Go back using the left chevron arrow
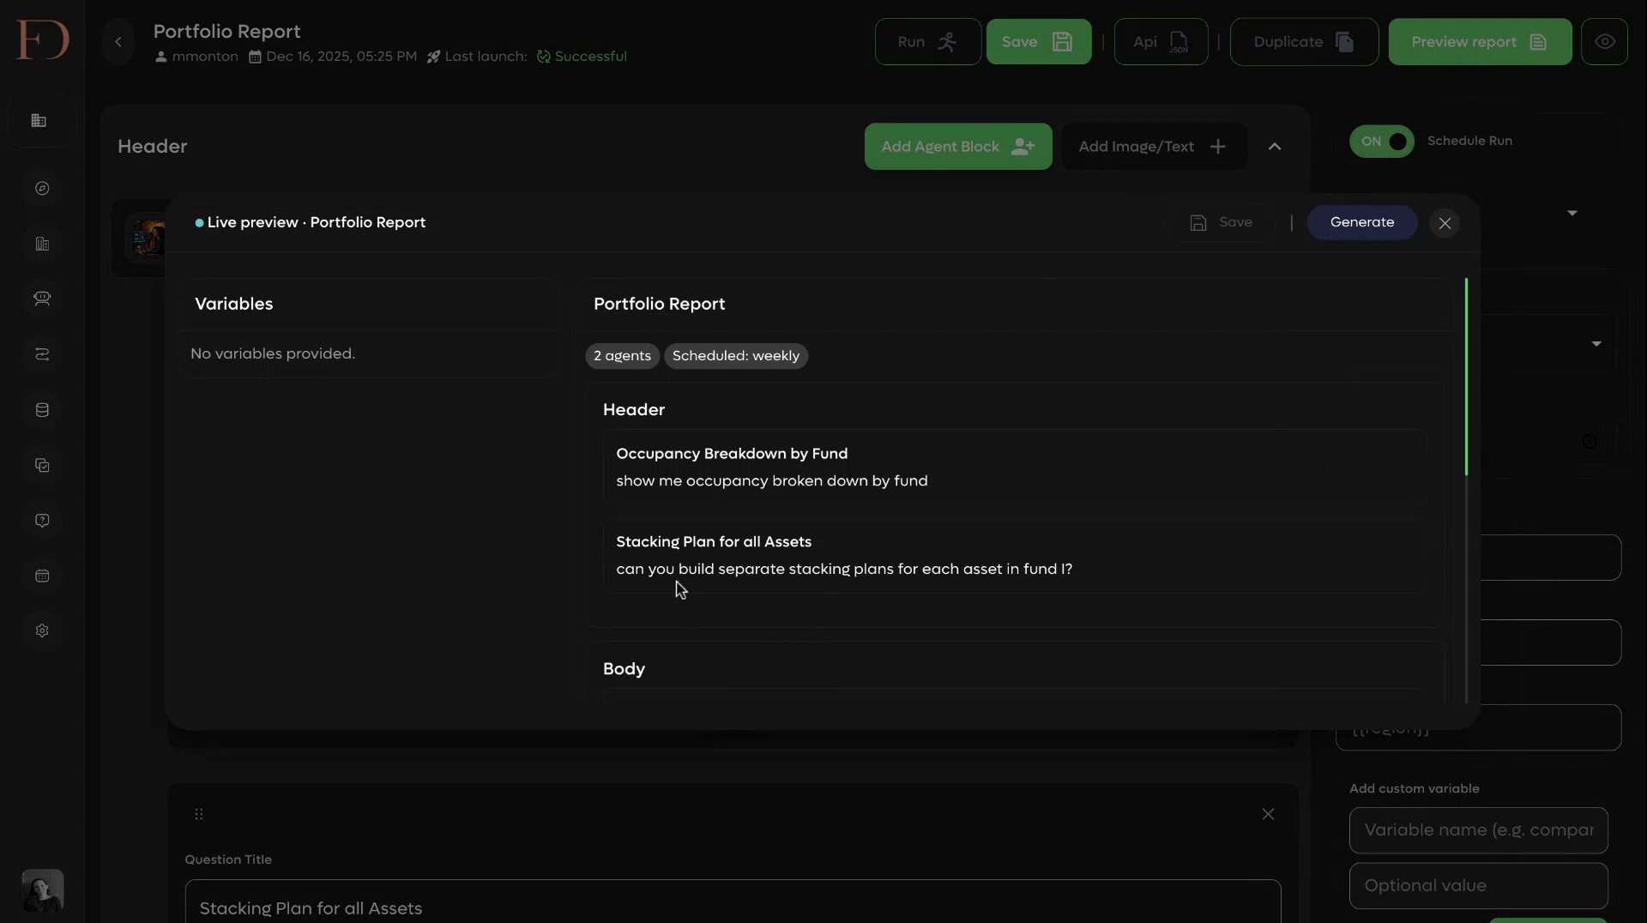Viewport: 1647px width, 923px height. tap(118, 42)
